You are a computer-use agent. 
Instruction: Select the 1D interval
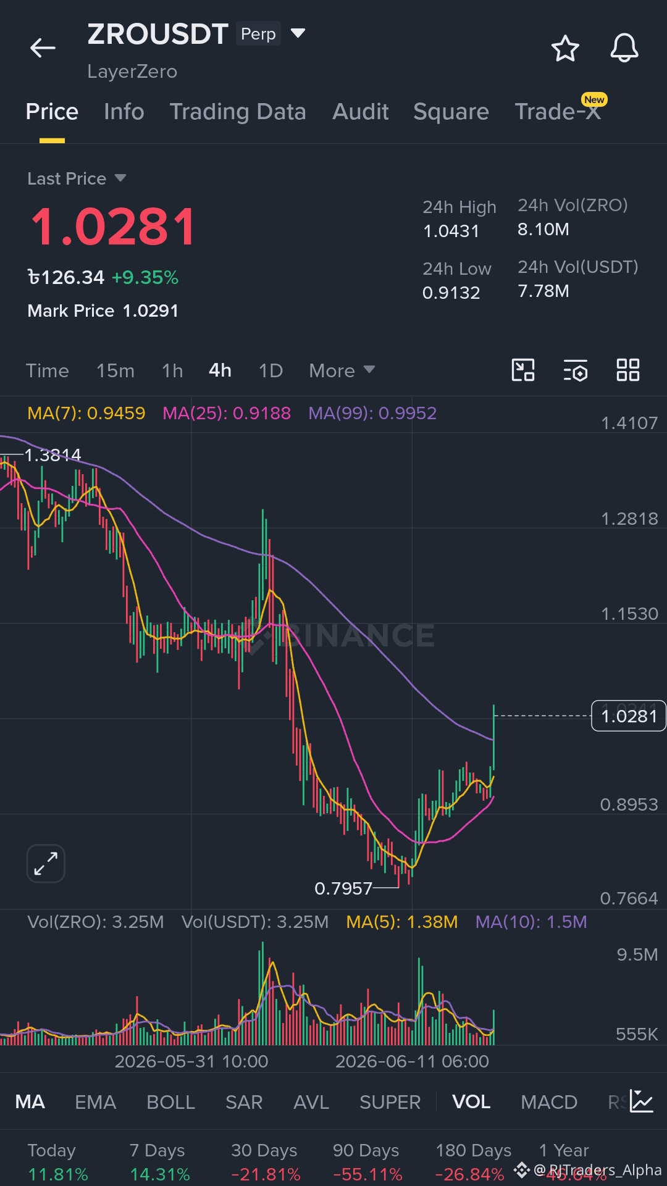(x=271, y=370)
